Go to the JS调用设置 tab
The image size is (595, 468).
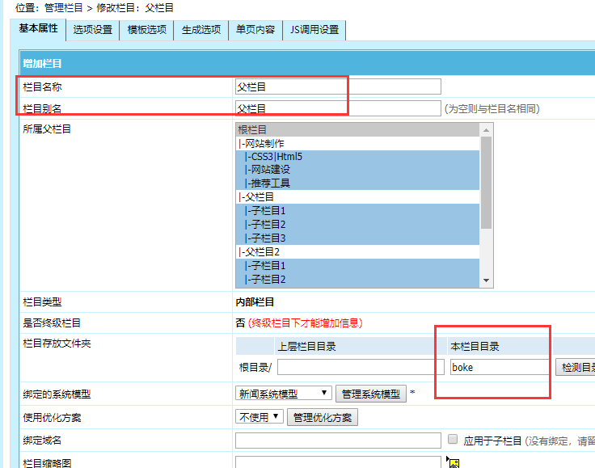pos(314,30)
